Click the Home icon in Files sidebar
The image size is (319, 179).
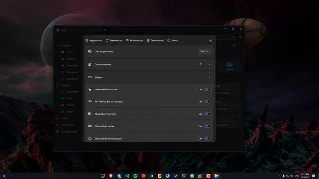pos(63,52)
